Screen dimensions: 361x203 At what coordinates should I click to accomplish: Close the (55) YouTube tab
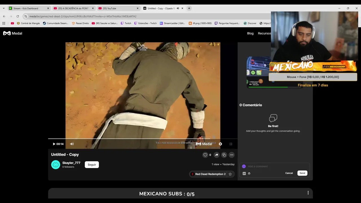pos(137,8)
